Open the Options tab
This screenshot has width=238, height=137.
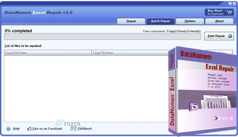pyautogui.click(x=190, y=21)
